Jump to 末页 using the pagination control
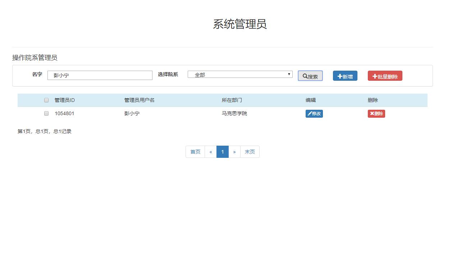 pyautogui.click(x=250, y=151)
